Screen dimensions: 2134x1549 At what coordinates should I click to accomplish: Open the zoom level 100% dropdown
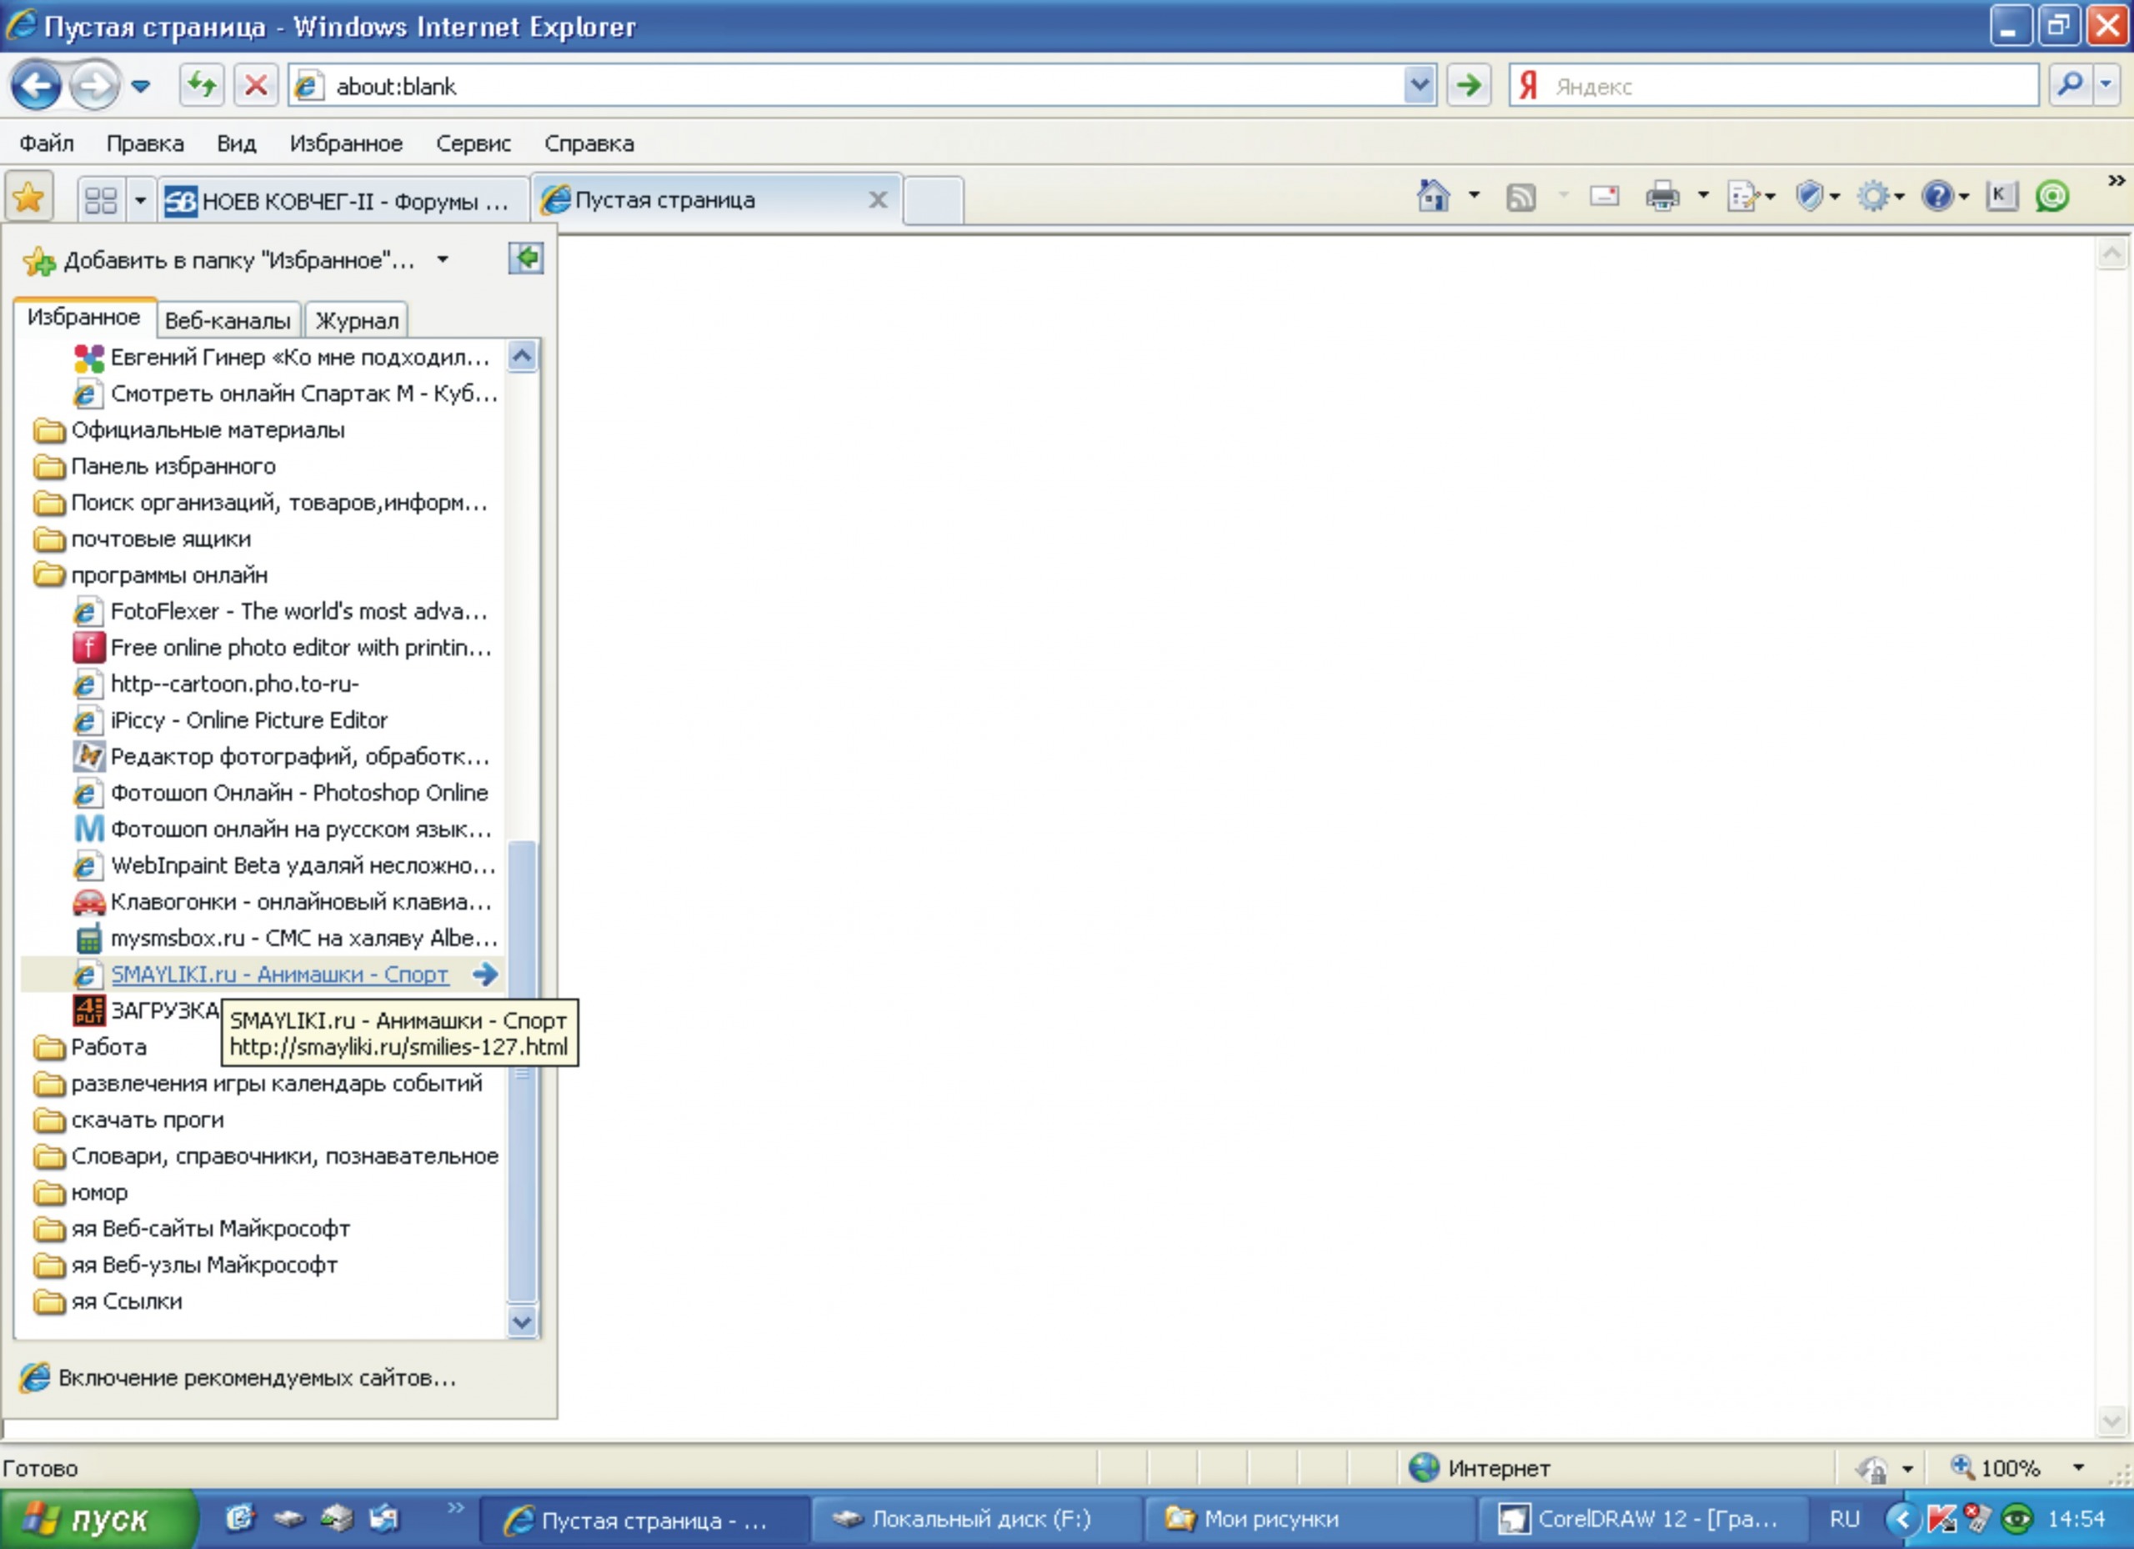2077,1468
